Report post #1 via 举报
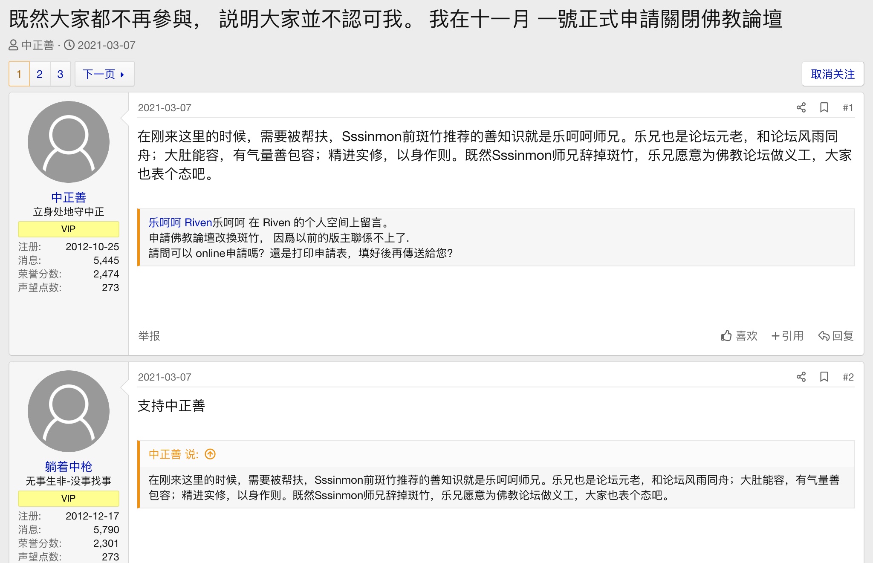Viewport: 873px width, 563px height. click(149, 336)
